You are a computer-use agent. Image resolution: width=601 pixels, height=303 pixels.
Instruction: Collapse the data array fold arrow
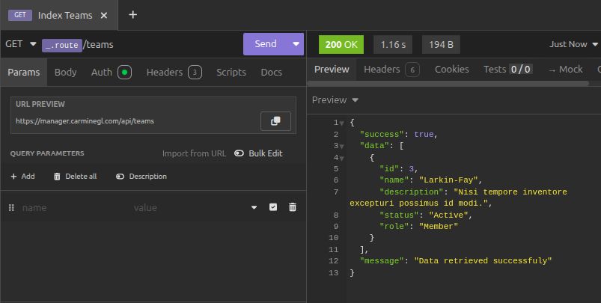point(342,146)
